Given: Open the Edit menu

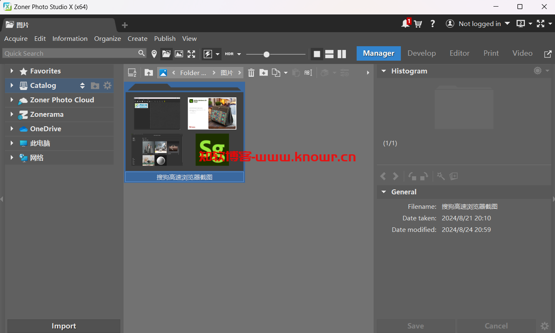Looking at the screenshot, I should coord(40,38).
